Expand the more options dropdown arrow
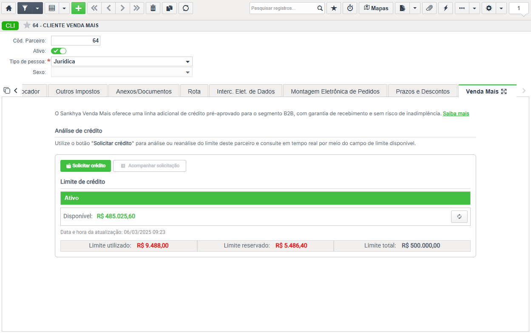The image size is (531, 333). [x=474, y=8]
